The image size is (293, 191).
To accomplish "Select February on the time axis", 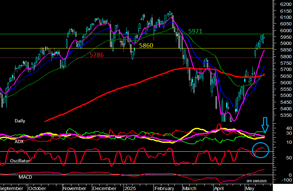I will (164, 188).
